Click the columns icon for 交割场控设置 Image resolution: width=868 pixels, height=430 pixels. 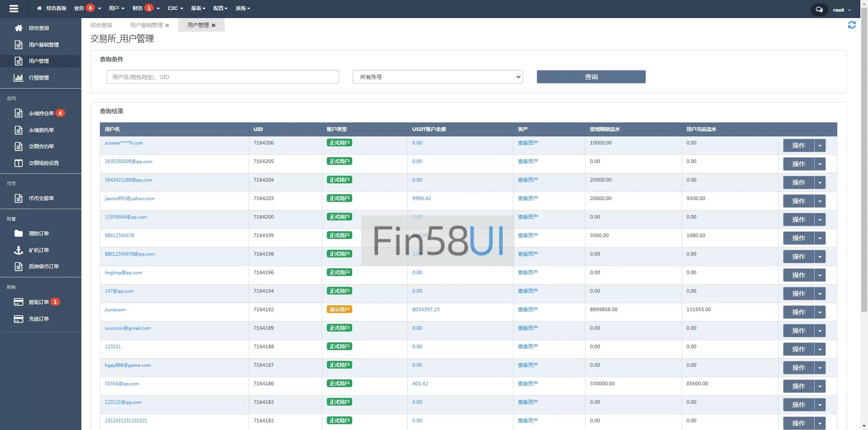(x=19, y=163)
